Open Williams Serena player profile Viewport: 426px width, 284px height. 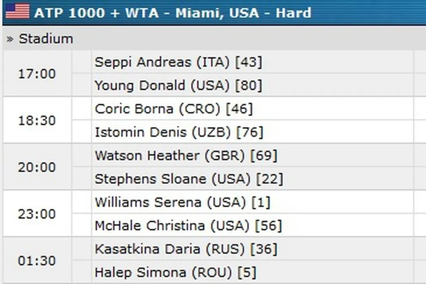tap(148, 202)
